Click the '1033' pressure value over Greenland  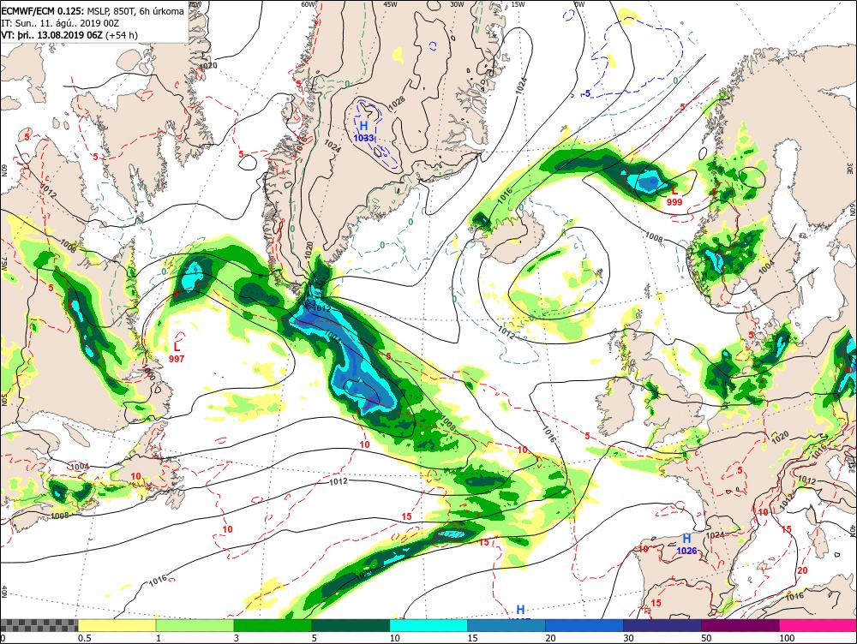pyautogui.click(x=363, y=138)
